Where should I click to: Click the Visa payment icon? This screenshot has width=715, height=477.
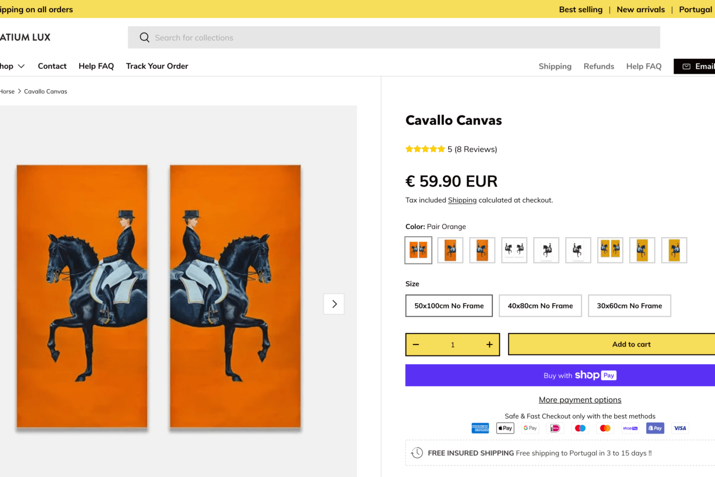680,428
